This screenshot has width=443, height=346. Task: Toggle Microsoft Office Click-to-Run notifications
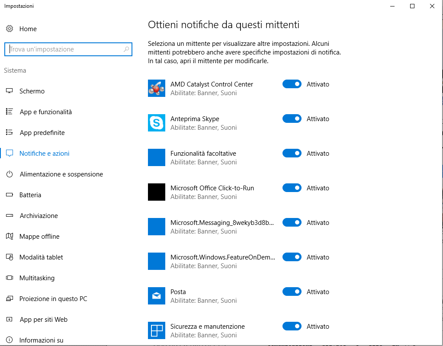click(x=292, y=188)
